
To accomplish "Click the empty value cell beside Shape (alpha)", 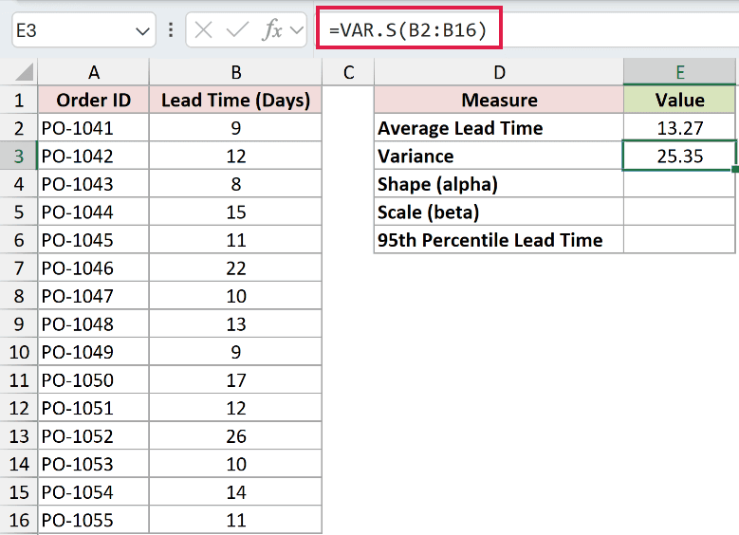I will click(679, 184).
